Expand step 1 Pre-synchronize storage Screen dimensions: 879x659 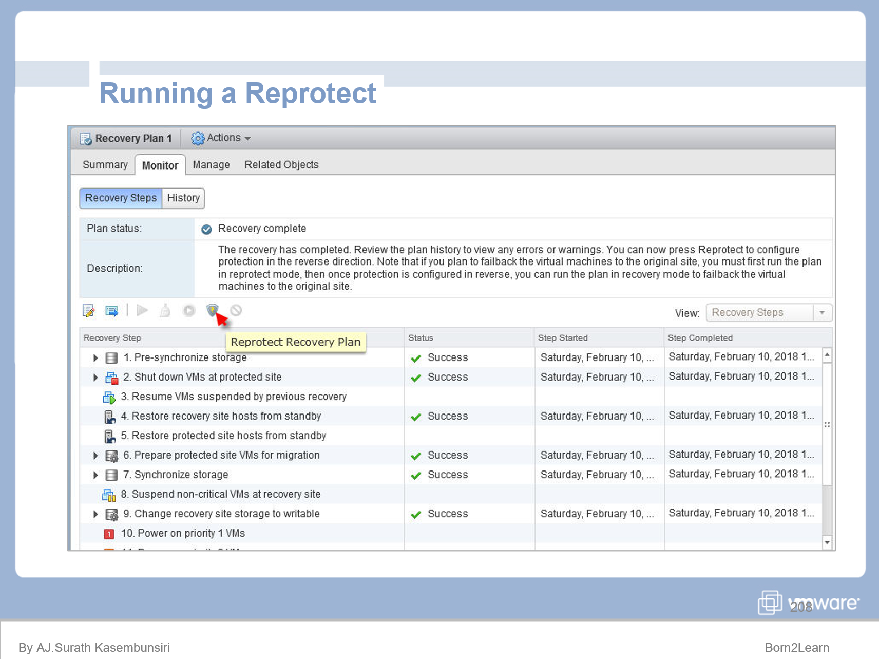[95, 357]
